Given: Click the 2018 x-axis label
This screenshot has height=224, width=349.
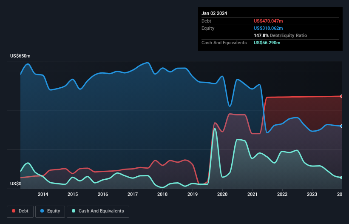Looking at the screenshot, I should click(162, 194).
